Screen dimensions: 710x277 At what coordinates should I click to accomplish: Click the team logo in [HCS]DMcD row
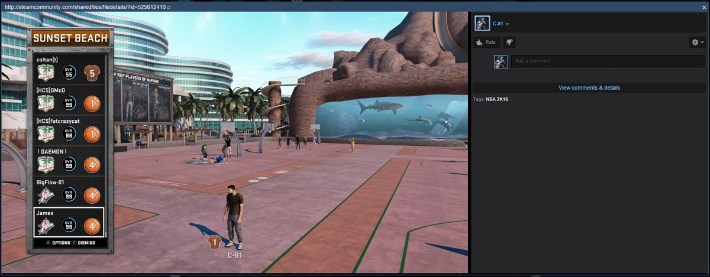coord(46,104)
